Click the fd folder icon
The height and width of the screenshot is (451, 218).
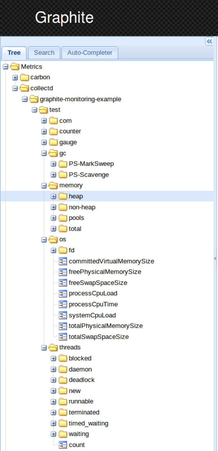[x=63, y=250]
